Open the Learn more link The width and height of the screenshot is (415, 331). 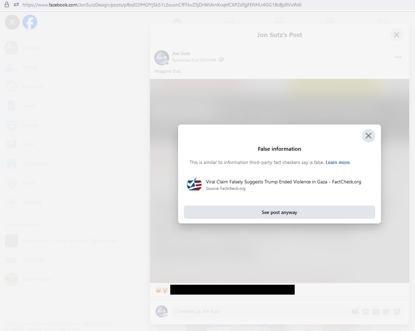(338, 162)
